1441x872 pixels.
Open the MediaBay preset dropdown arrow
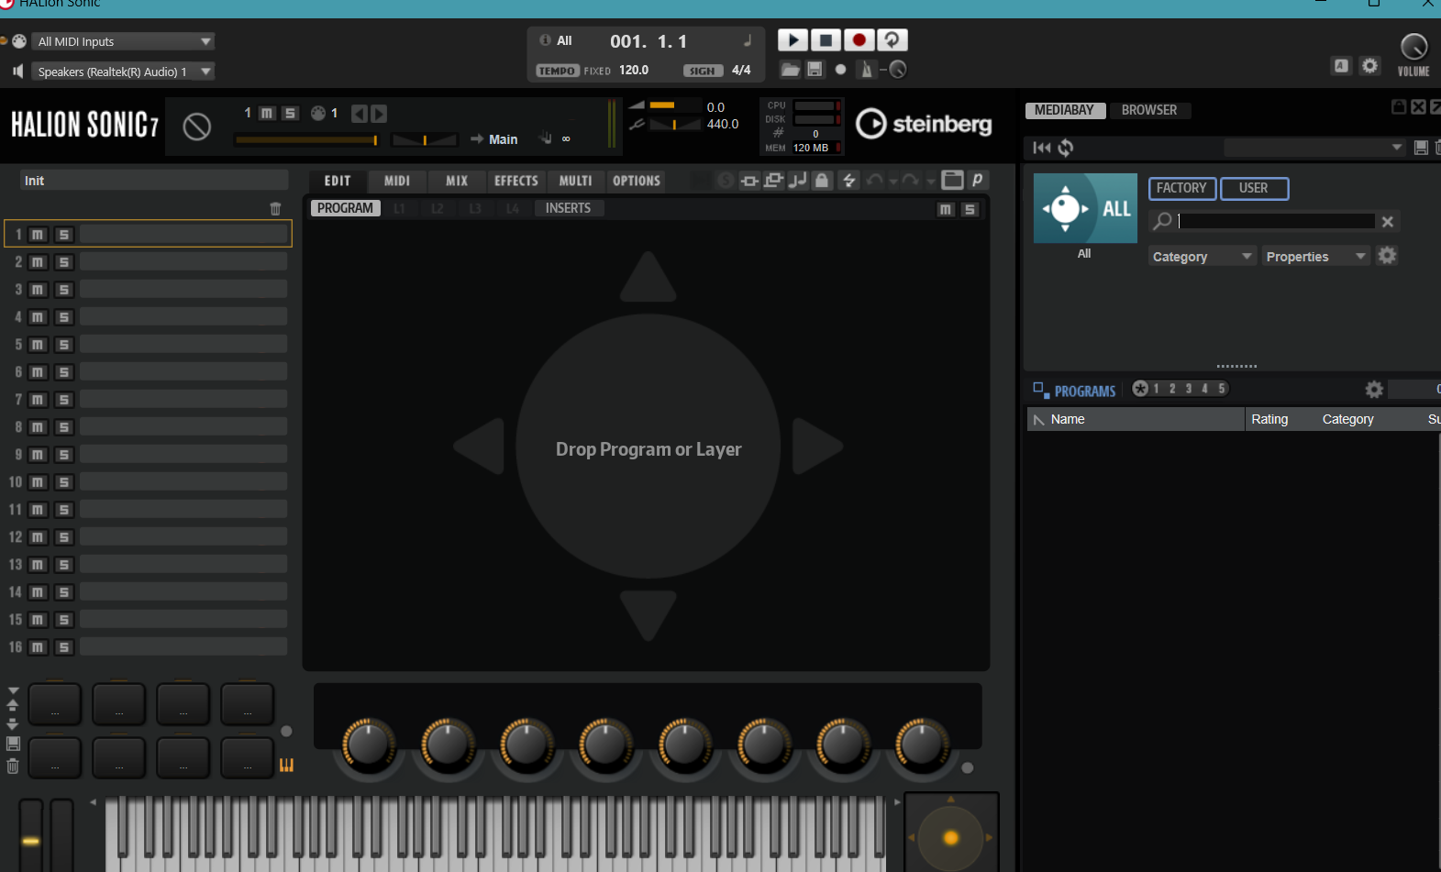1397,148
